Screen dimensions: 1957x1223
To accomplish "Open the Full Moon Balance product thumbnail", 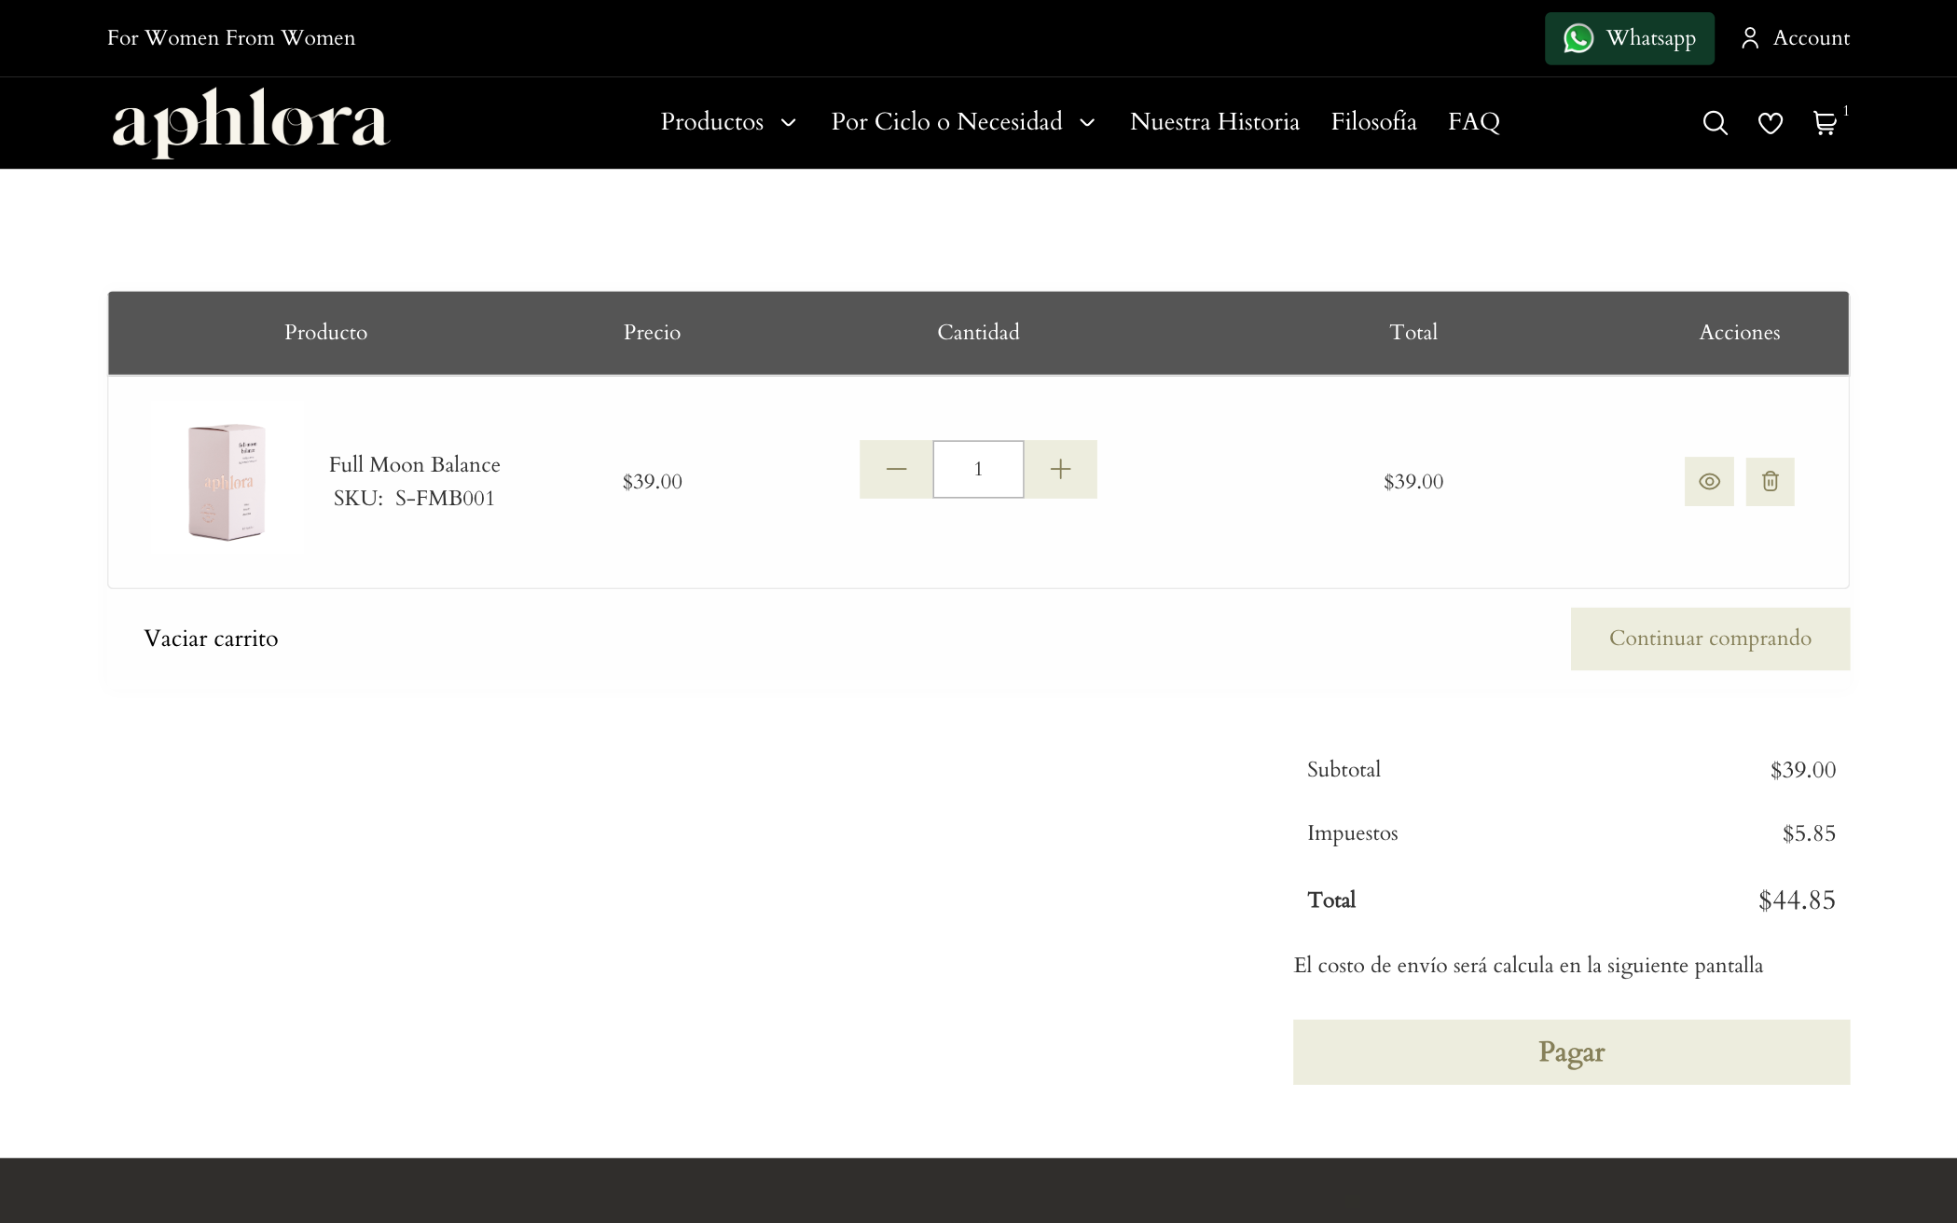I will coord(227,482).
